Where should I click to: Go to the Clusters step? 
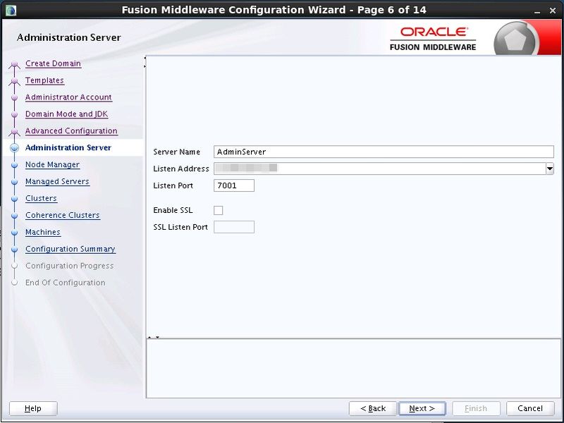point(41,198)
